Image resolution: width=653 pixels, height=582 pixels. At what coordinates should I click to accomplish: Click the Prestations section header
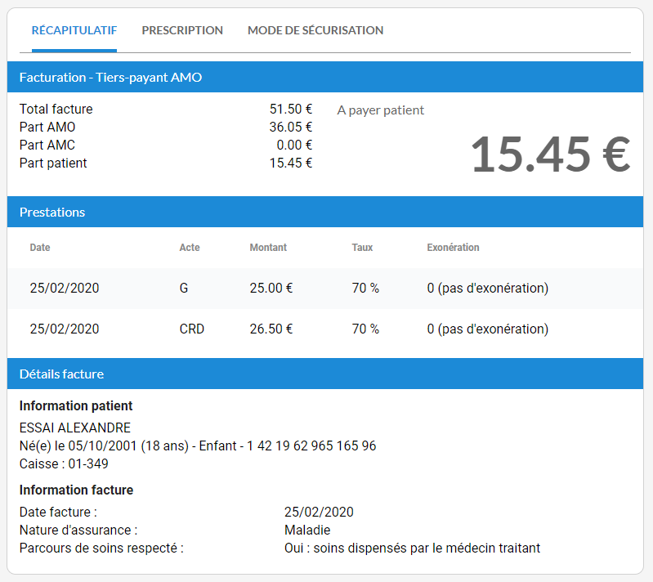[52, 212]
